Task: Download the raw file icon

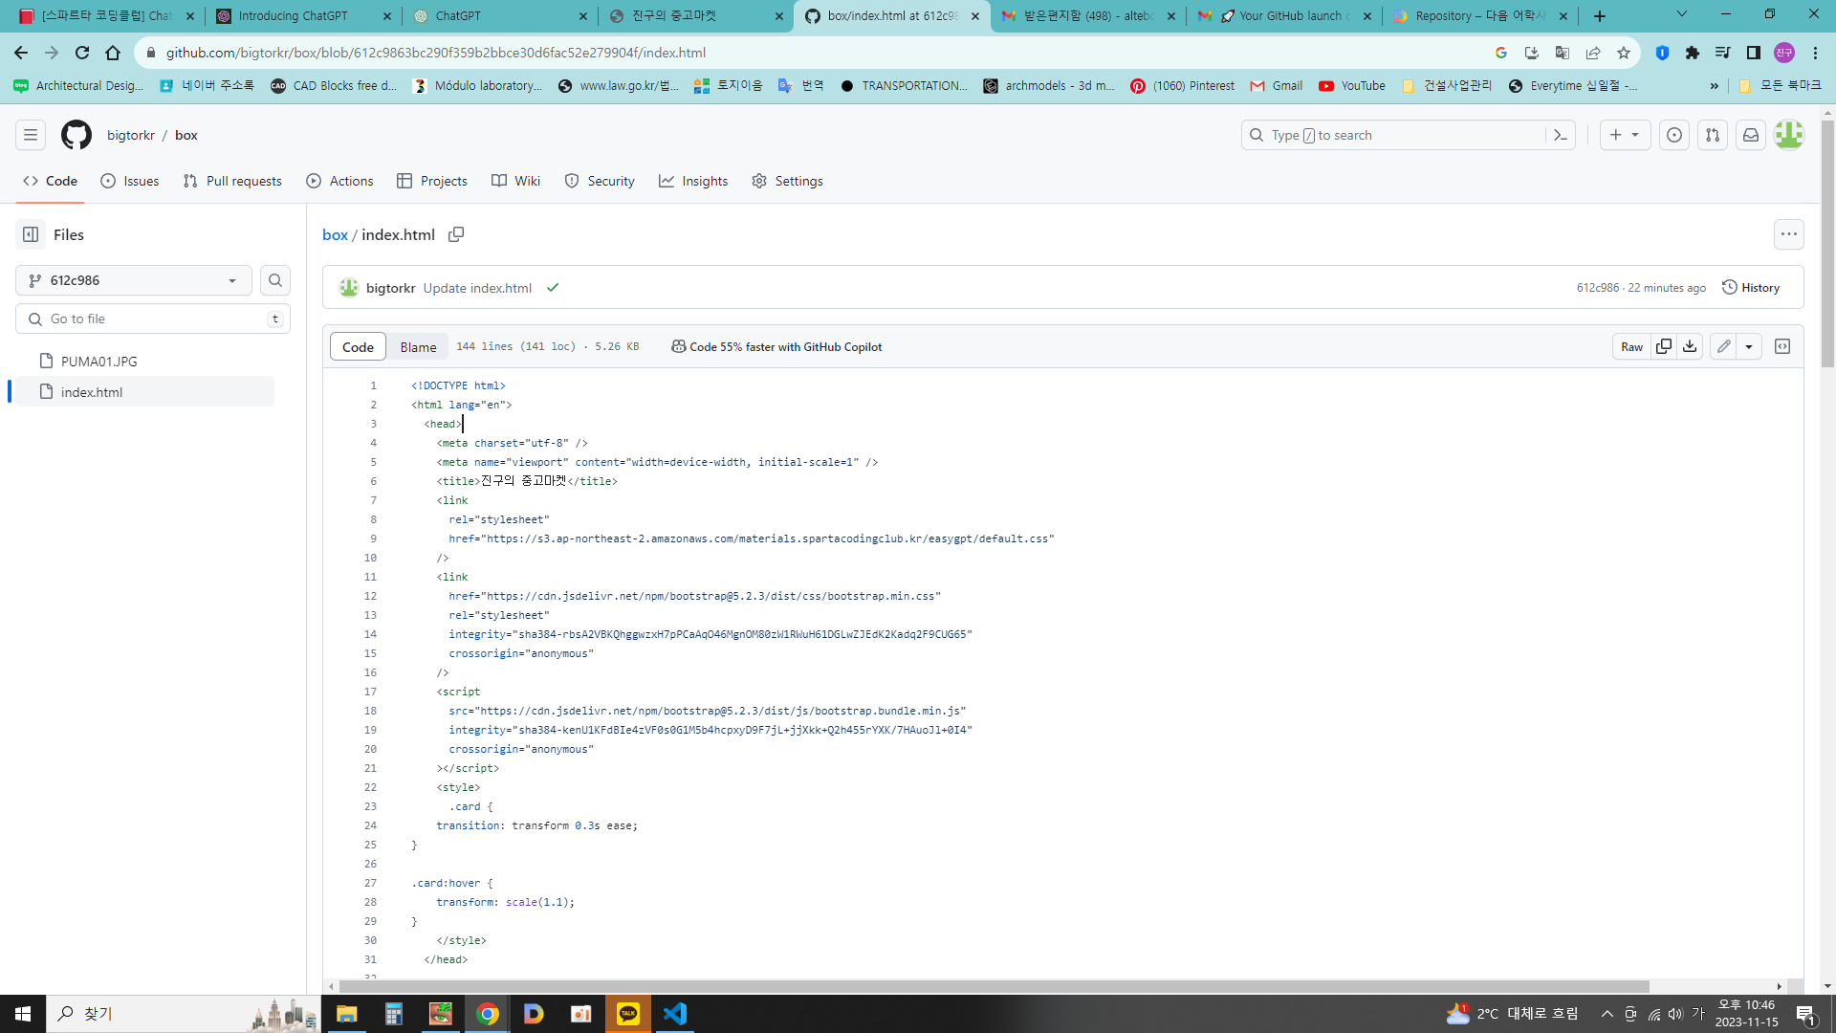Action: coord(1690,346)
